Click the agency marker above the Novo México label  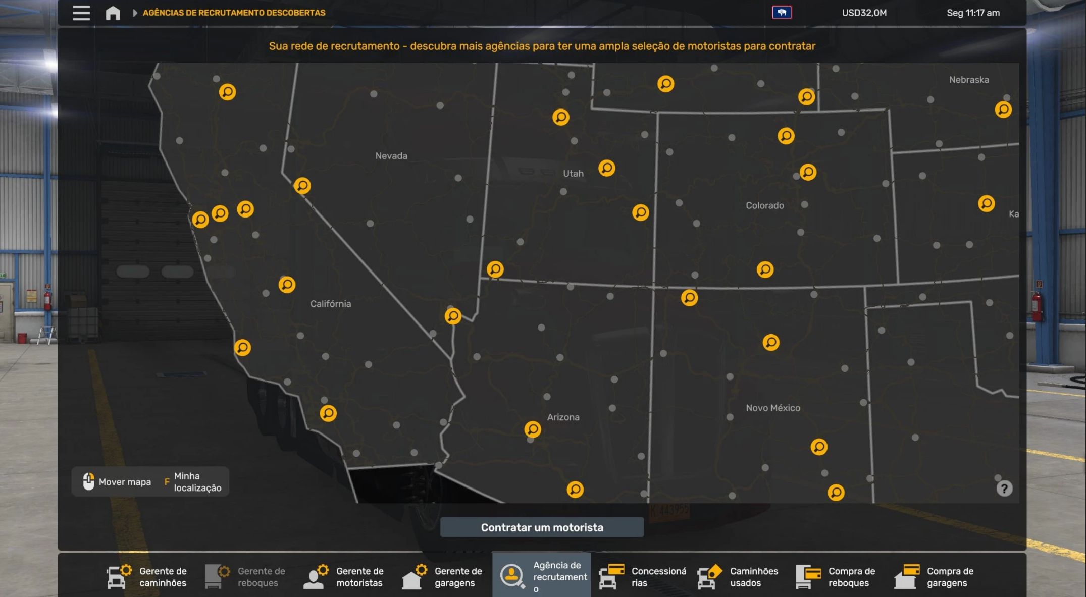[x=770, y=343]
